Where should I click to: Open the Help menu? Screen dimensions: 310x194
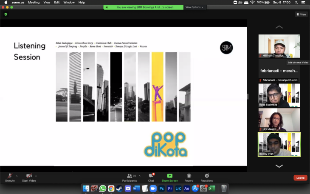pyautogui.click(x=82, y=3)
